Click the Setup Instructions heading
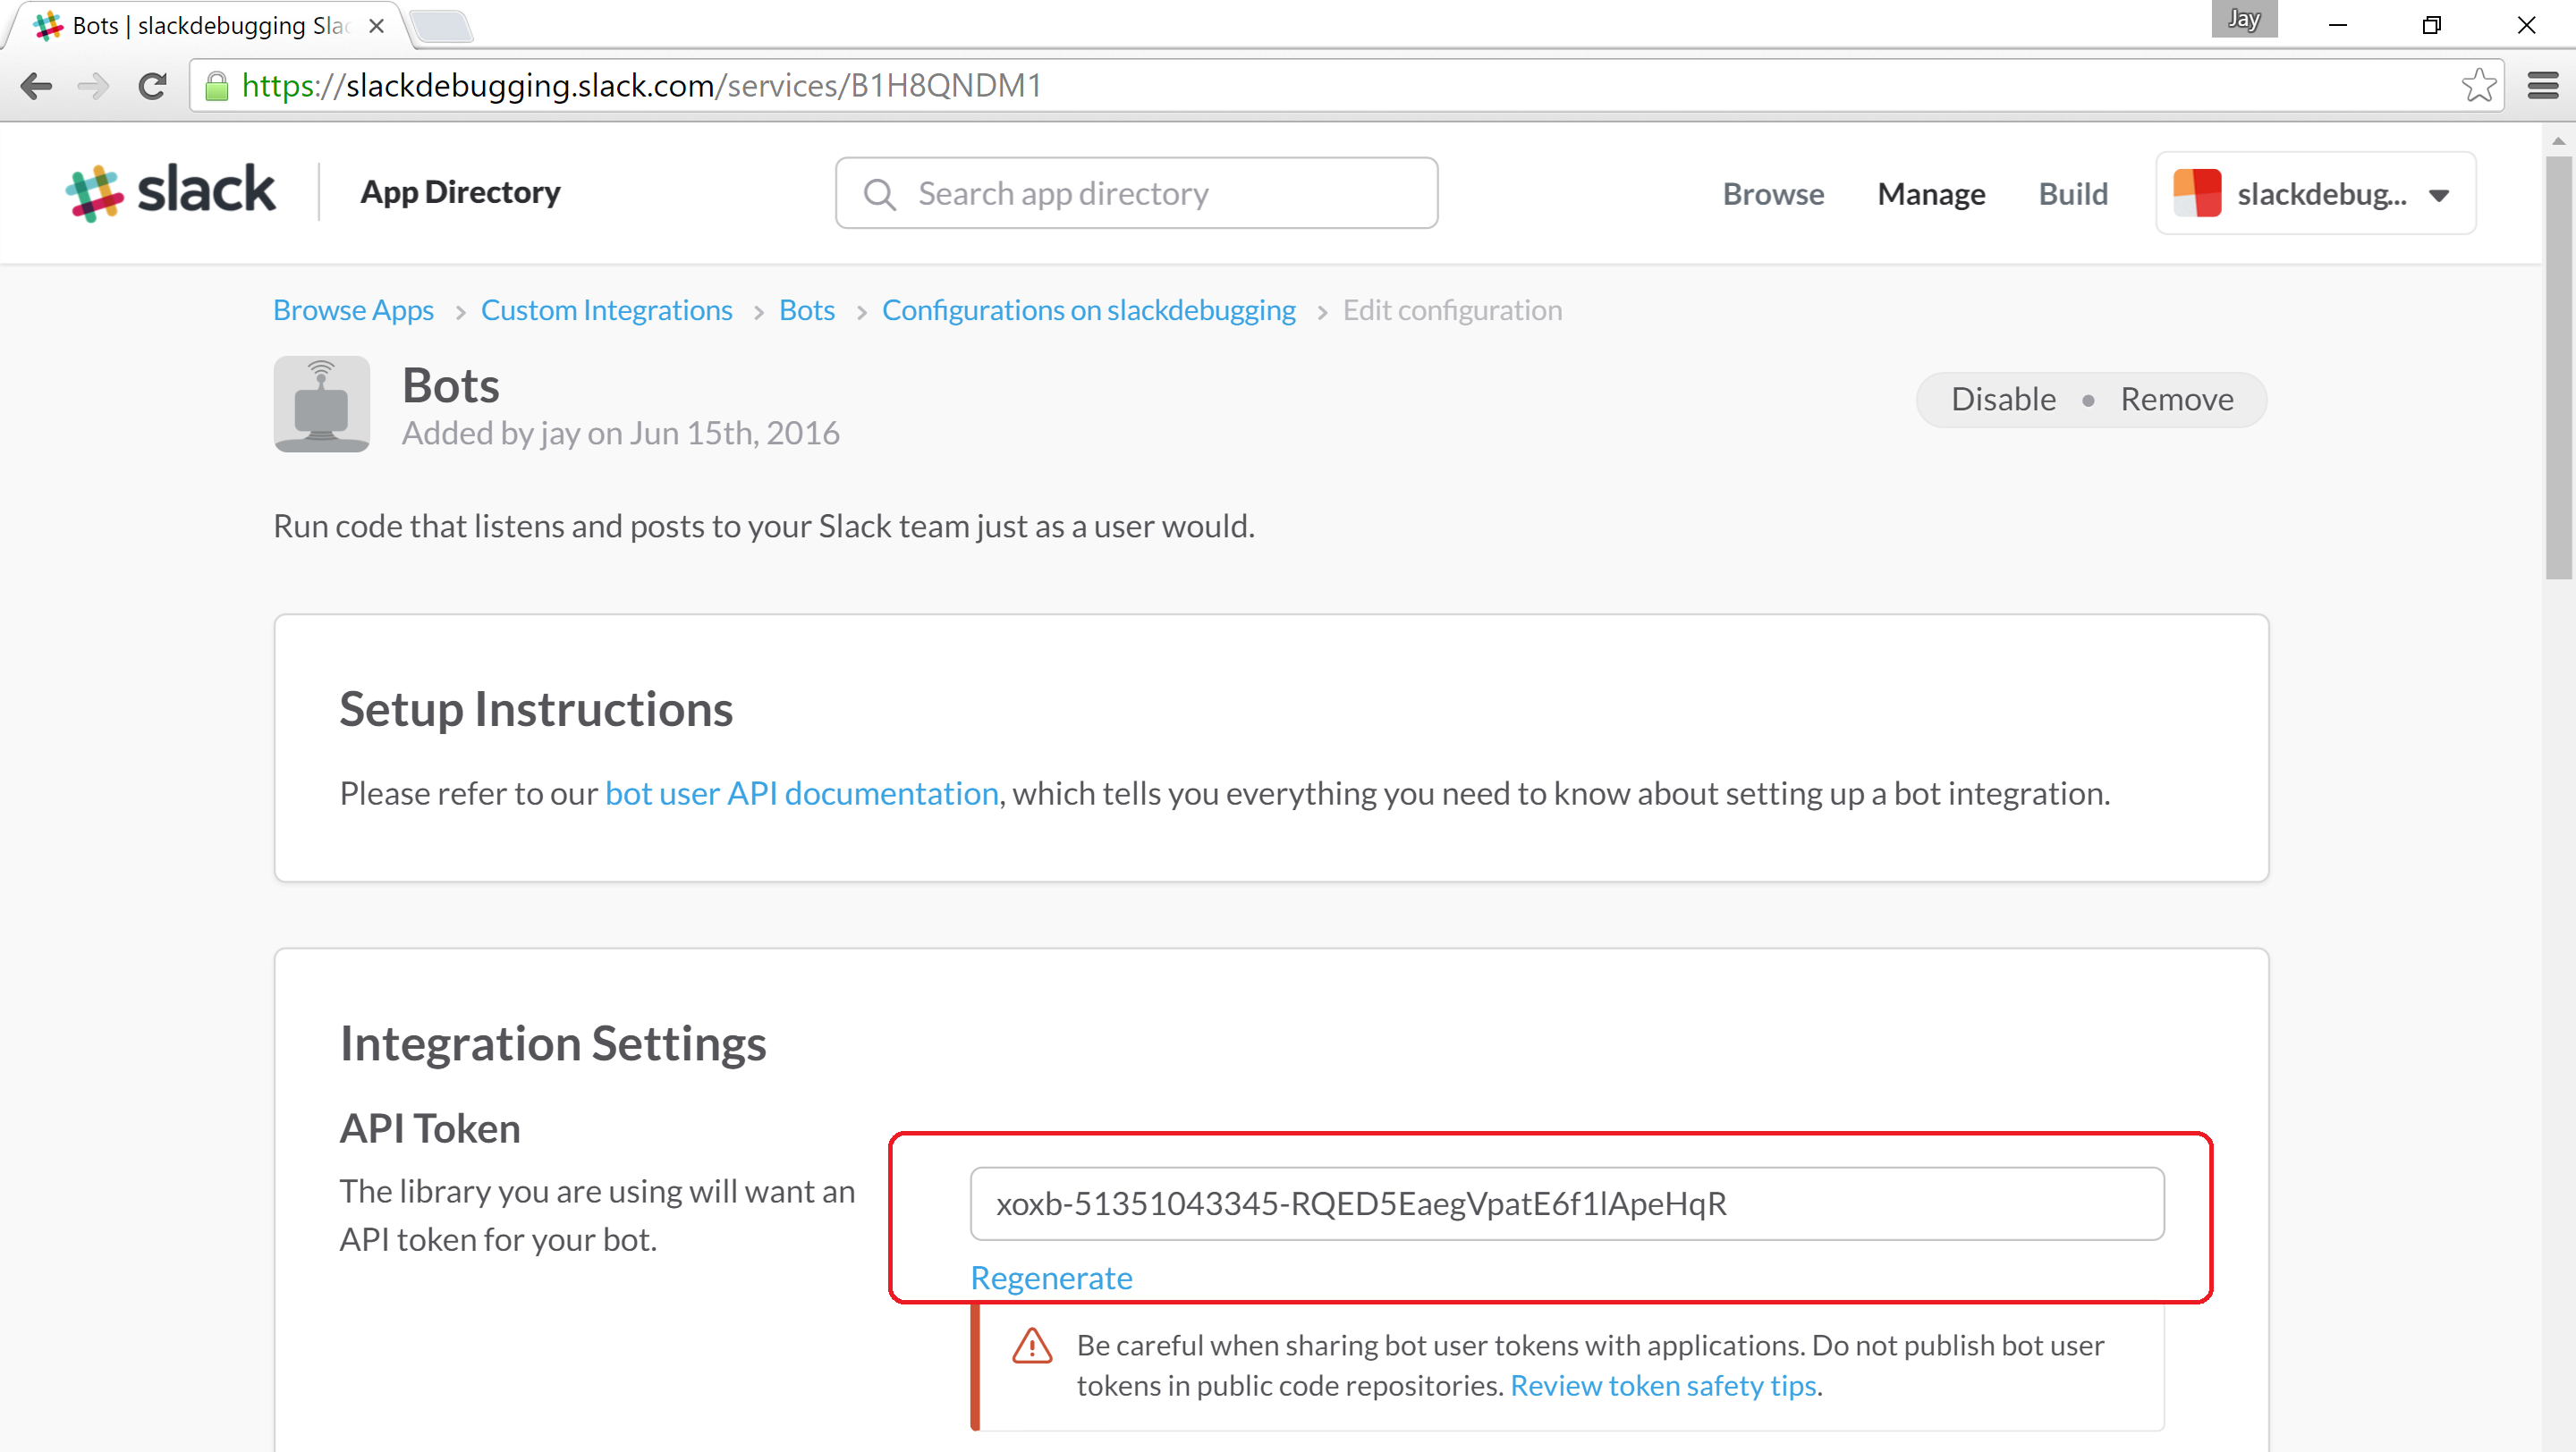Screen dimensions: 2576x1452 (x=536, y=708)
